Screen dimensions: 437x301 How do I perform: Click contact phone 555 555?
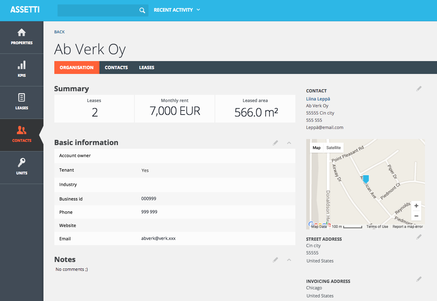click(x=314, y=120)
